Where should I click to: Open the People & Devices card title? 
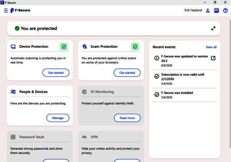click(33, 92)
